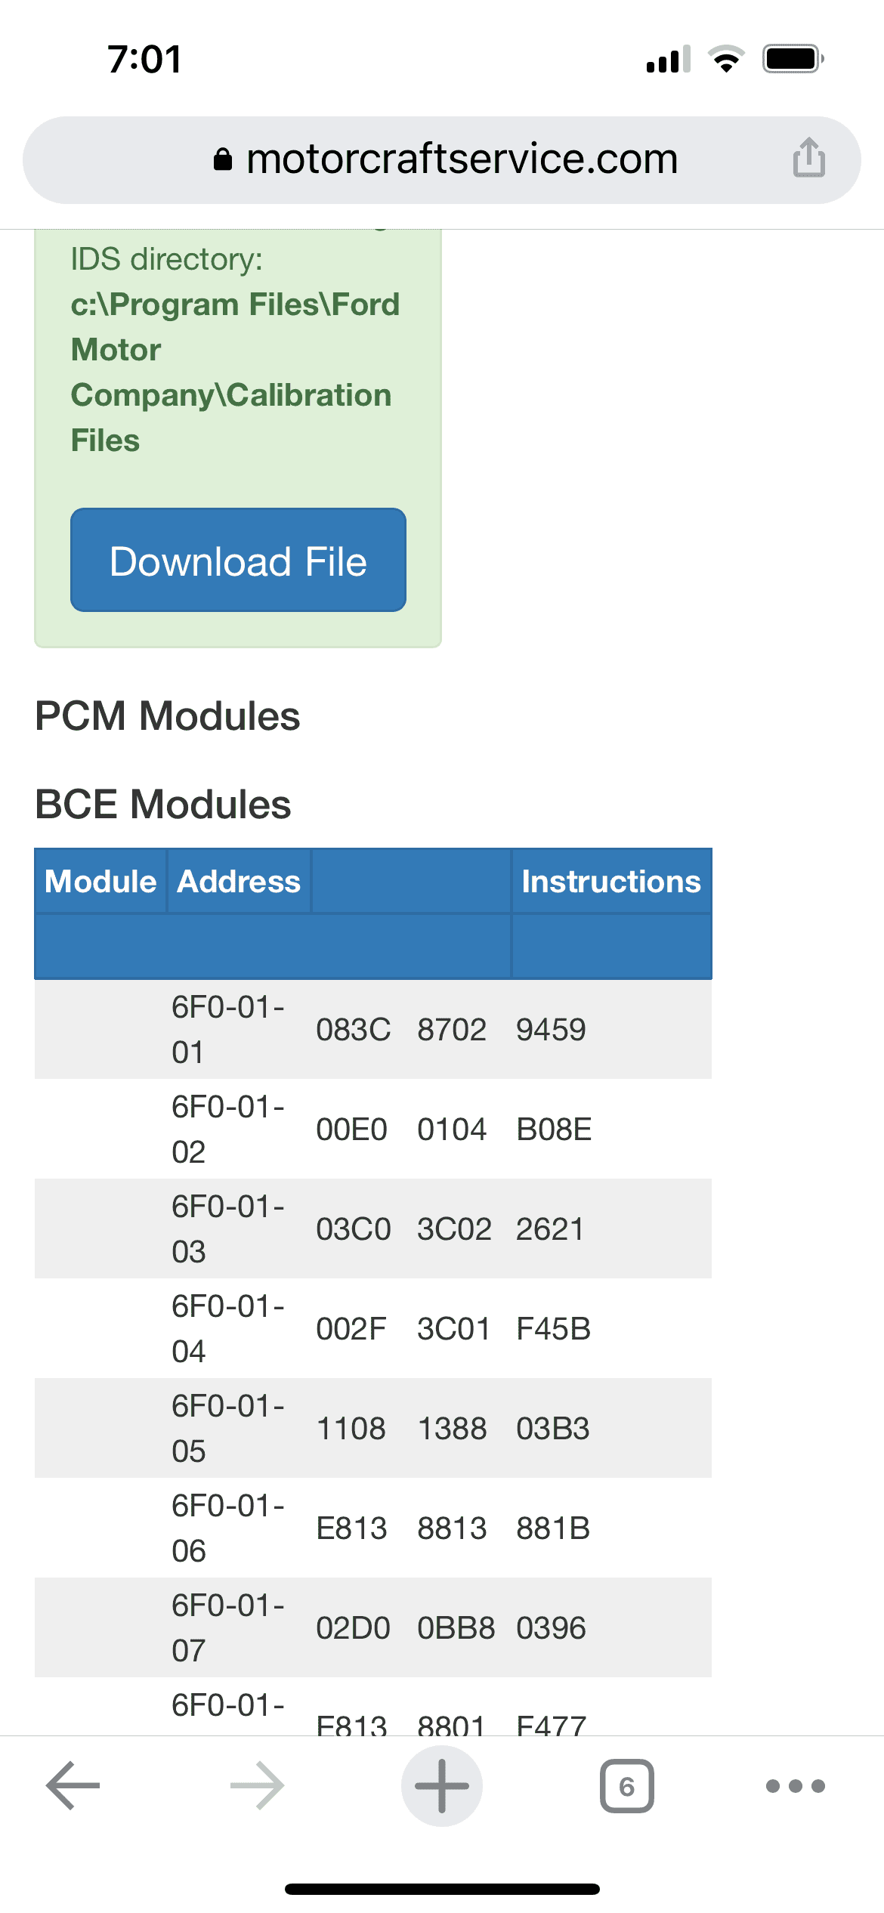Tap the 3C02 value in third row
This screenshot has width=884, height=1913.
(x=454, y=1229)
